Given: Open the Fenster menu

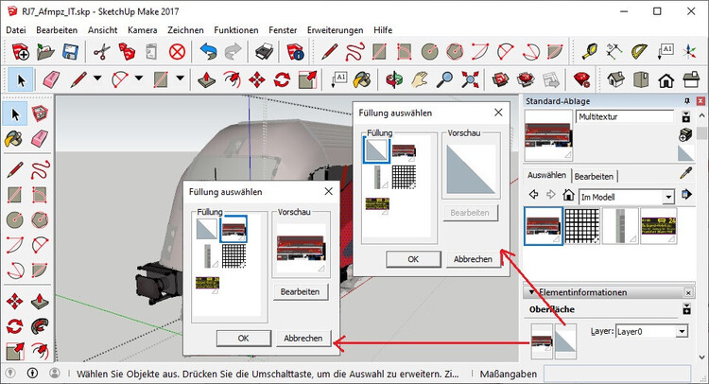Looking at the screenshot, I should [x=283, y=30].
